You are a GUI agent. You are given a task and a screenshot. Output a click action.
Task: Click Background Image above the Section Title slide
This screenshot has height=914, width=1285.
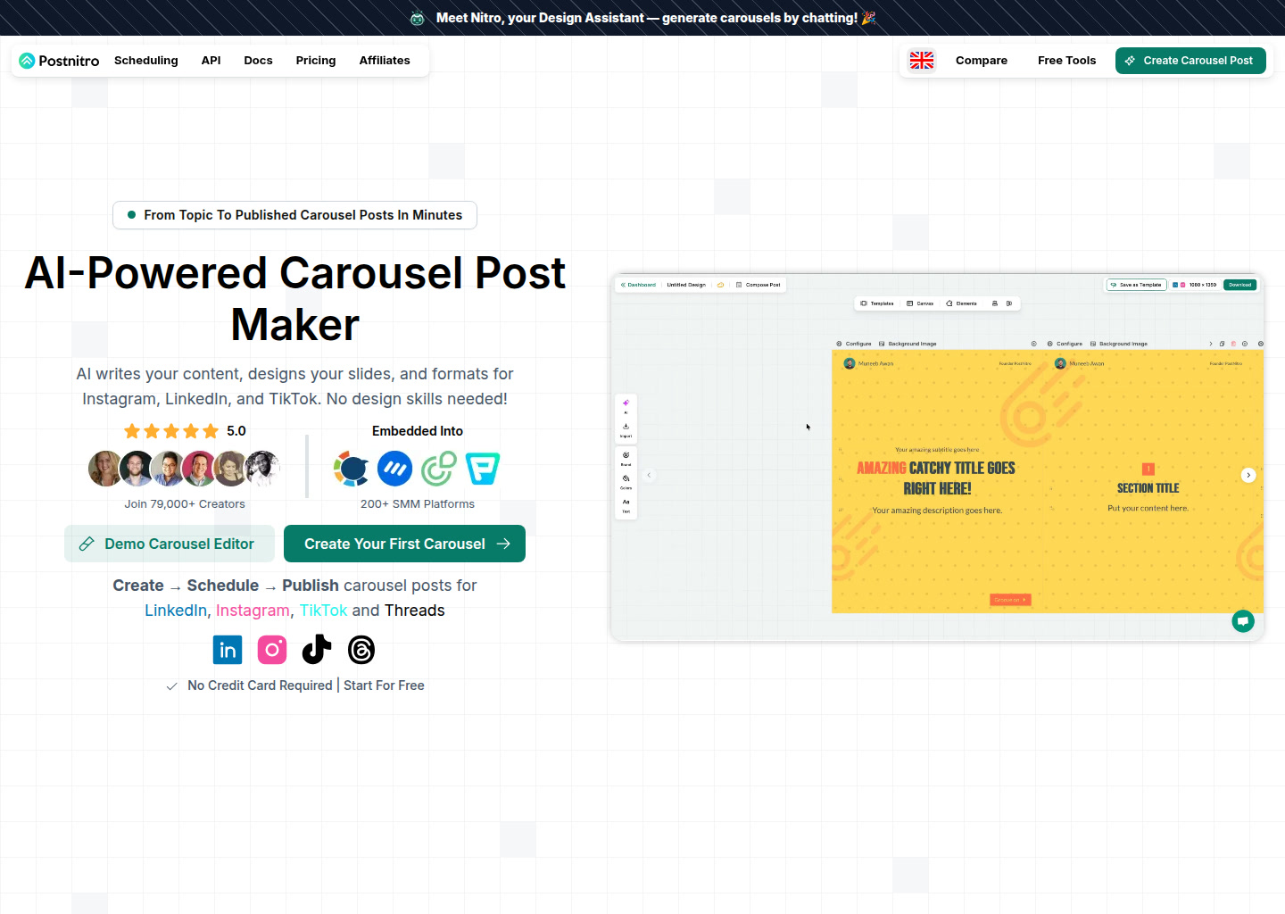[1118, 344]
